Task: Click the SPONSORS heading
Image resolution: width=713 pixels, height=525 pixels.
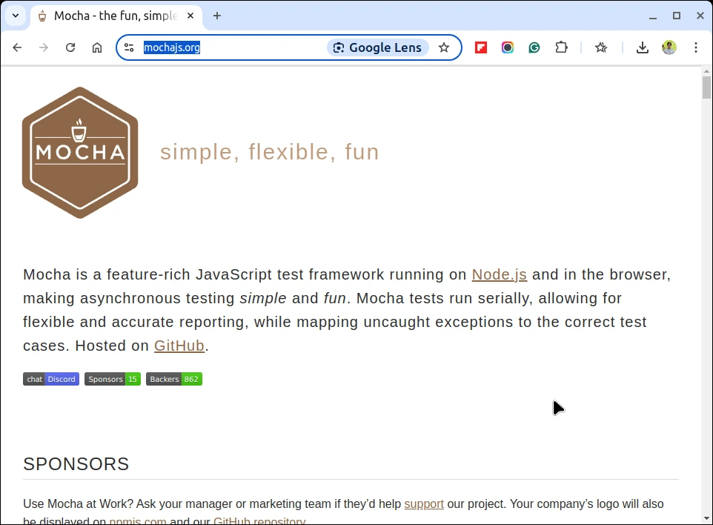Action: tap(76, 464)
